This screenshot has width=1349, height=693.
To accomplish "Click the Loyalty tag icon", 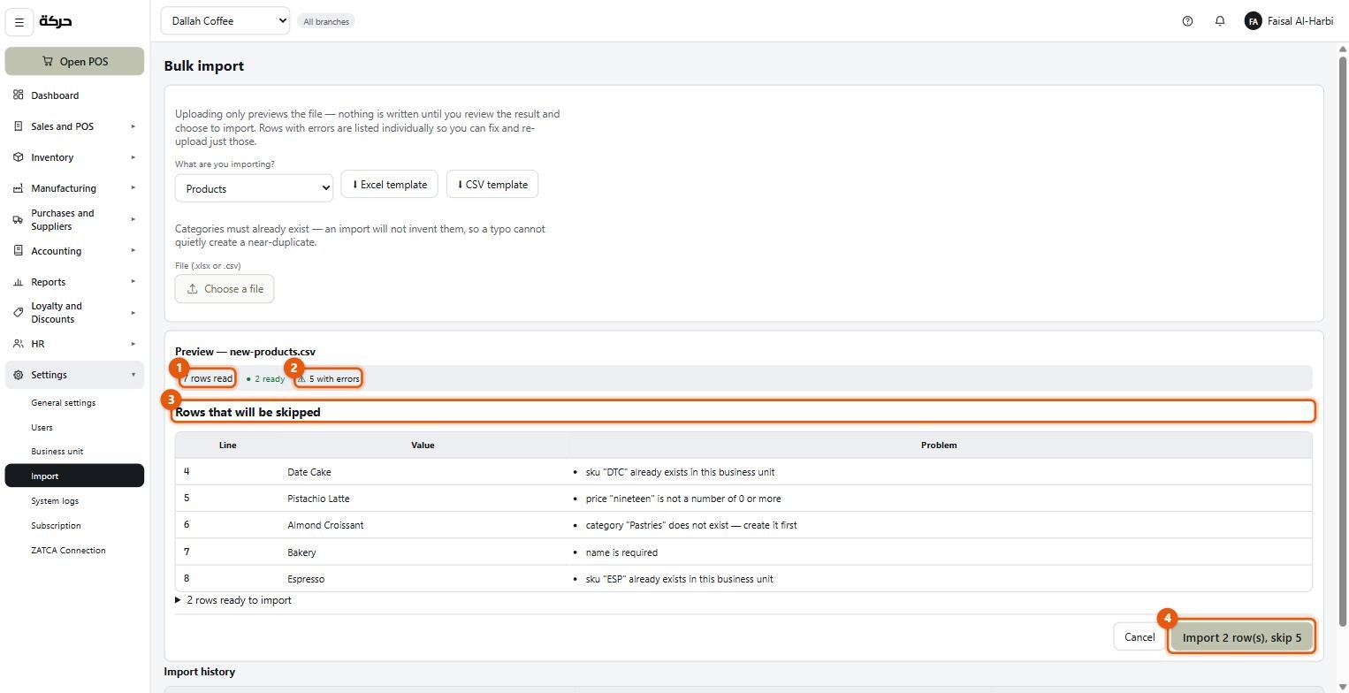I will pyautogui.click(x=18, y=313).
